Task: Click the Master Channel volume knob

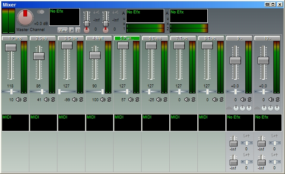Action: [25, 17]
